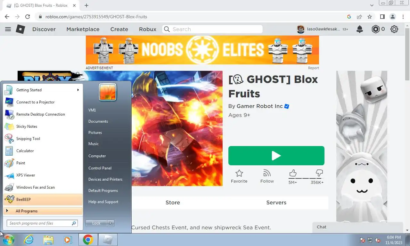This screenshot has width=410, height=246.
Task: Open the Robux balance hexagon icon
Action: (375, 29)
